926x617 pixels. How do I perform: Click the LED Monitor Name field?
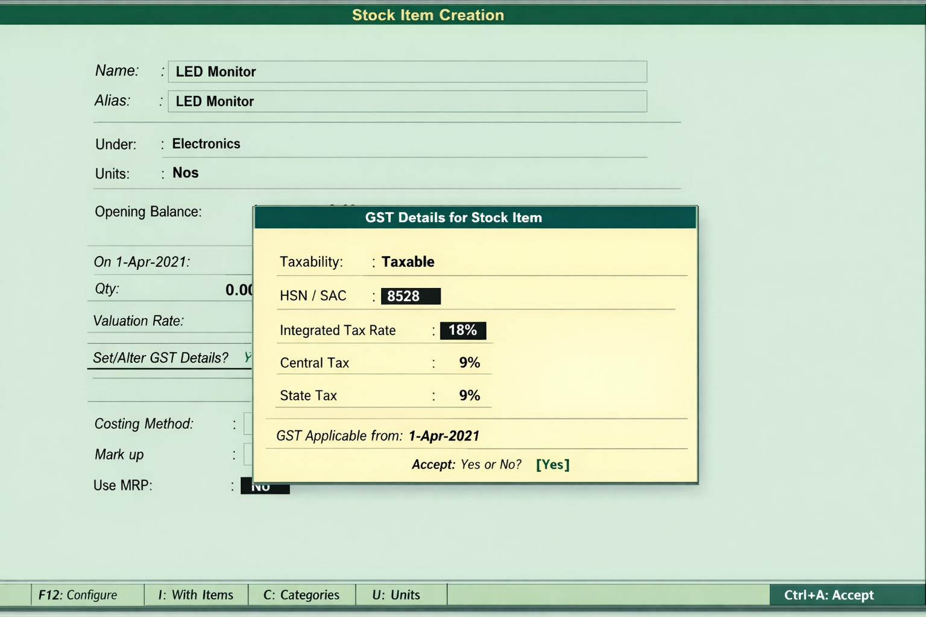407,71
